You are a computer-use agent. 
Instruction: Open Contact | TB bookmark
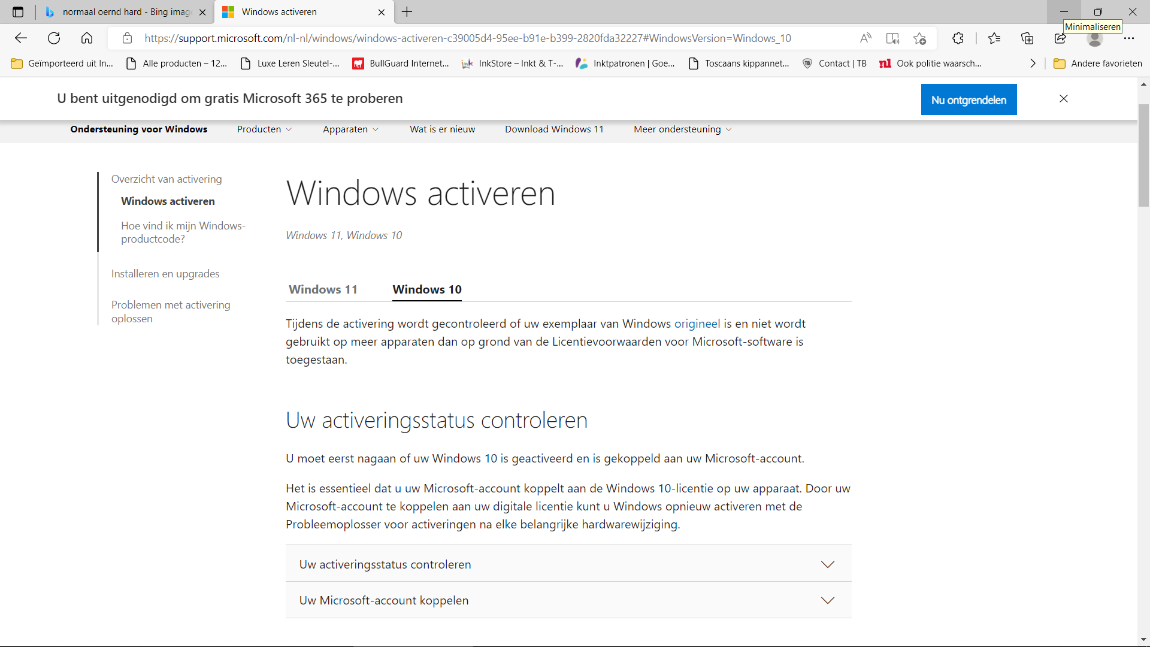[x=834, y=64]
